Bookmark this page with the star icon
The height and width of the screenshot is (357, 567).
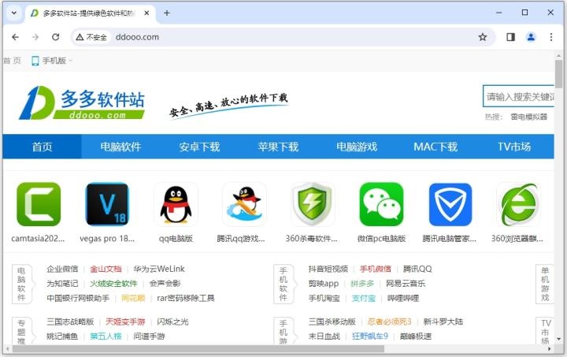(x=483, y=37)
